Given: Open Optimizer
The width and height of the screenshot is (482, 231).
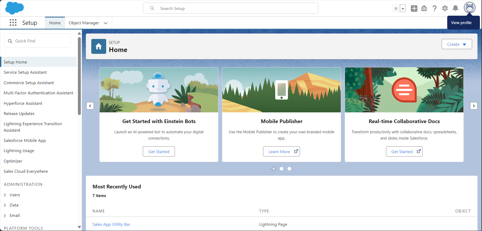Looking at the screenshot, I should 13,161.
